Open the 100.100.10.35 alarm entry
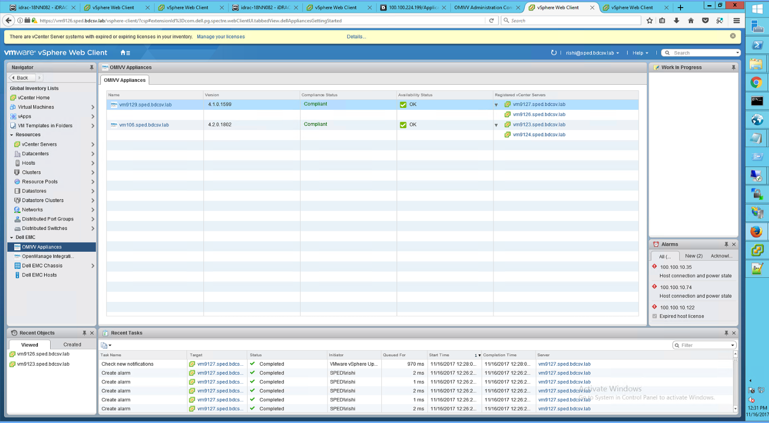Image resolution: width=769 pixels, height=423 pixels. pyautogui.click(x=676, y=267)
